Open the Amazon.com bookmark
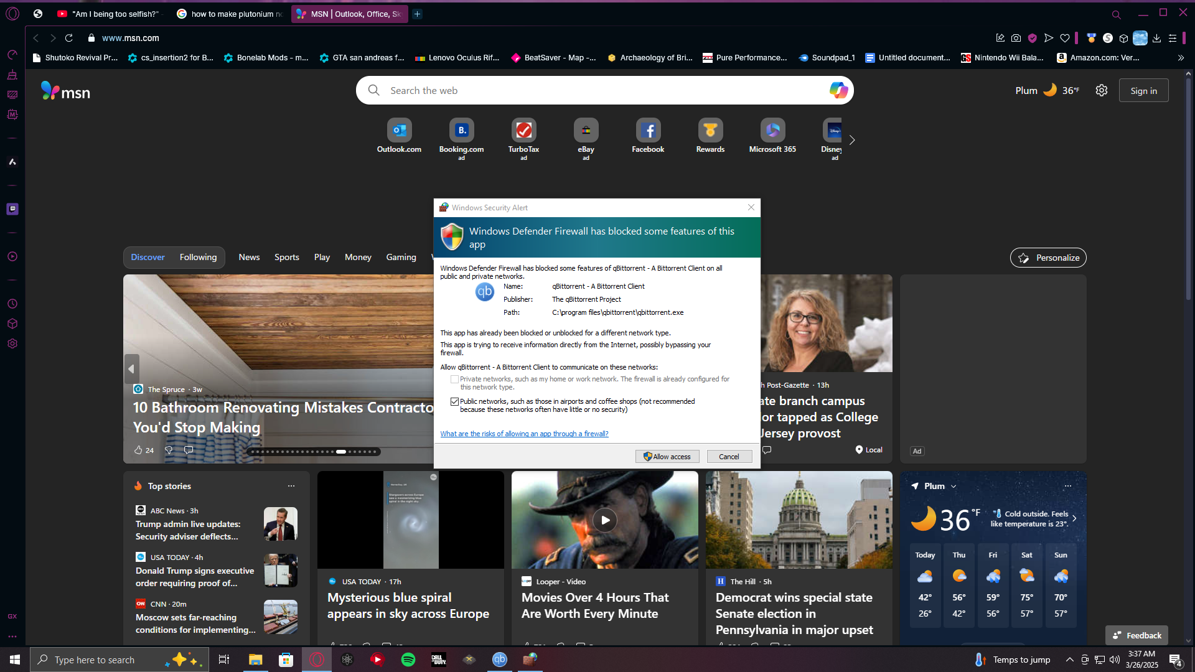1195x672 pixels. click(x=1098, y=57)
